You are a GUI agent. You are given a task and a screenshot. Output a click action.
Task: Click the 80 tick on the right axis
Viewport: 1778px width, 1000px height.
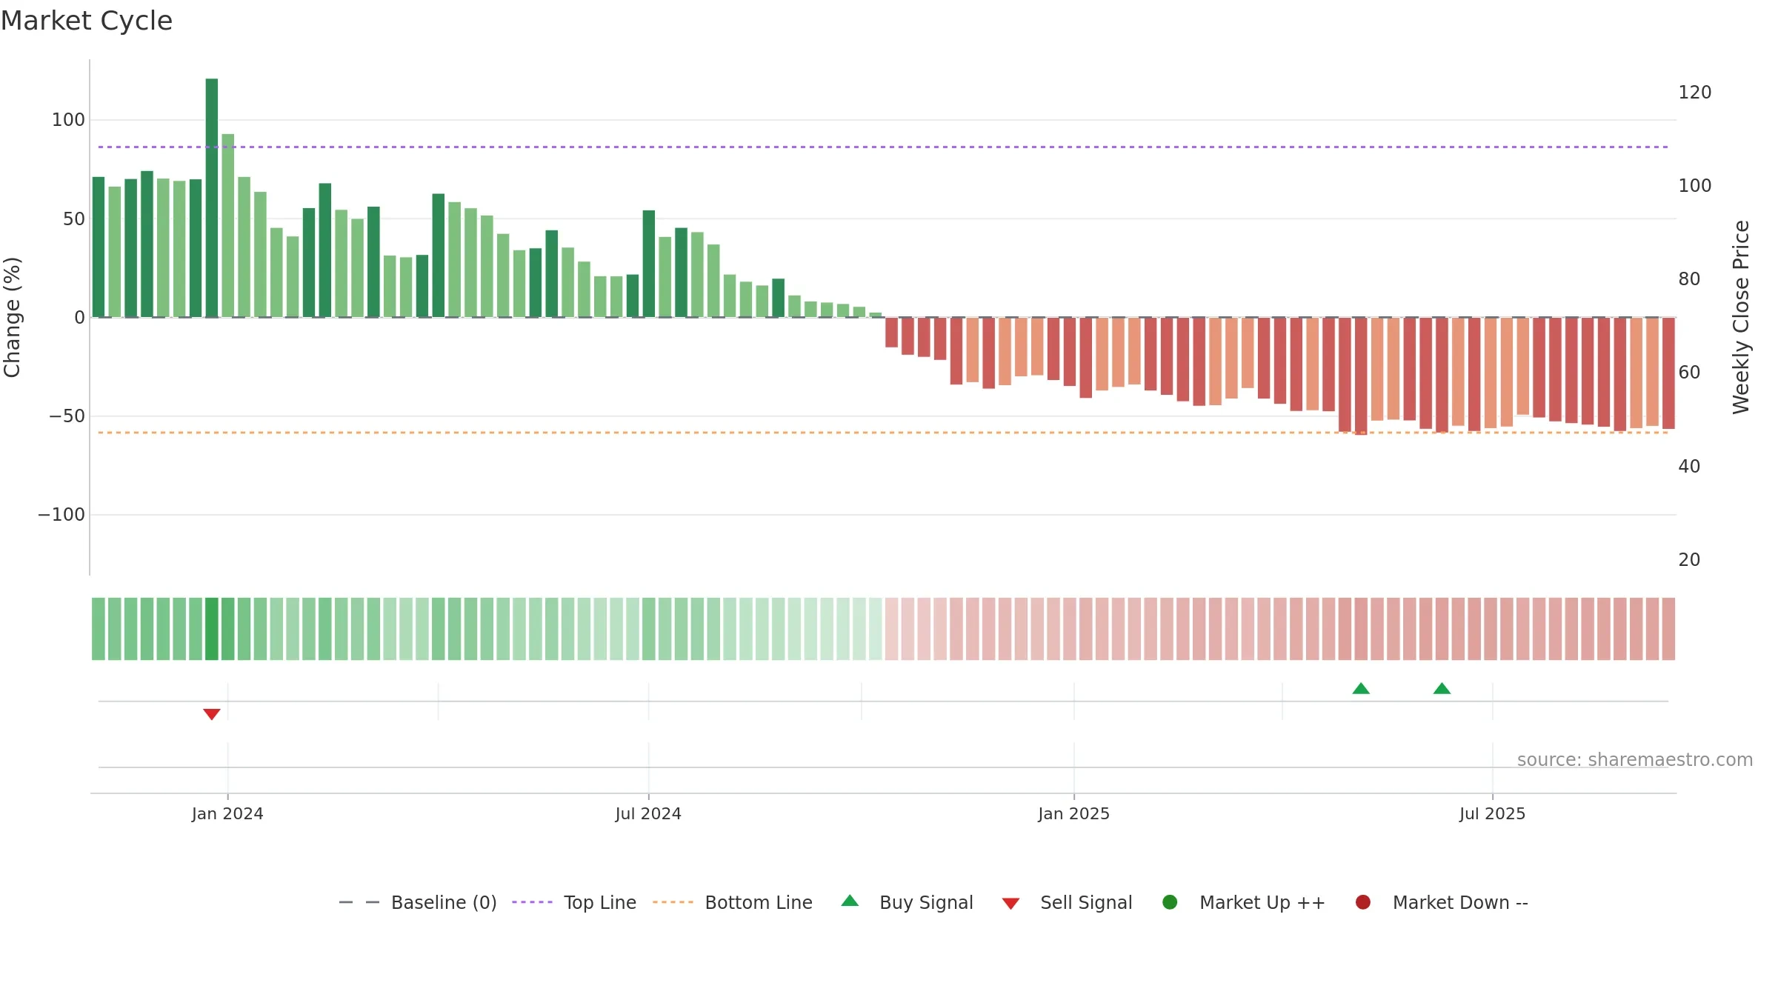coord(1689,279)
